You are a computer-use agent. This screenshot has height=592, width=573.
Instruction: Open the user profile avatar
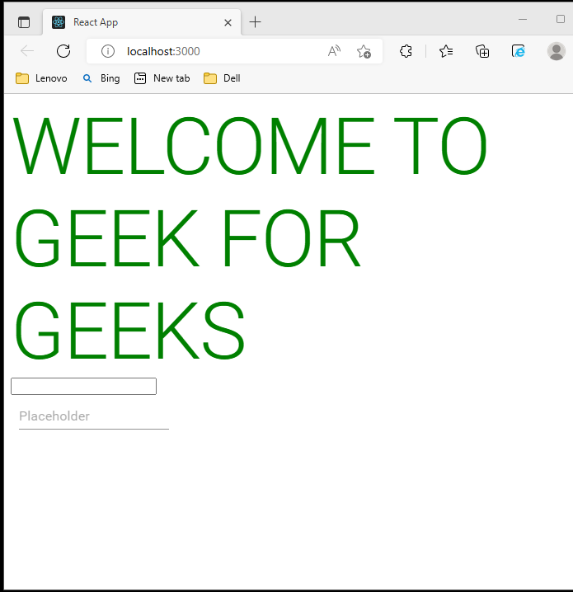click(x=557, y=51)
